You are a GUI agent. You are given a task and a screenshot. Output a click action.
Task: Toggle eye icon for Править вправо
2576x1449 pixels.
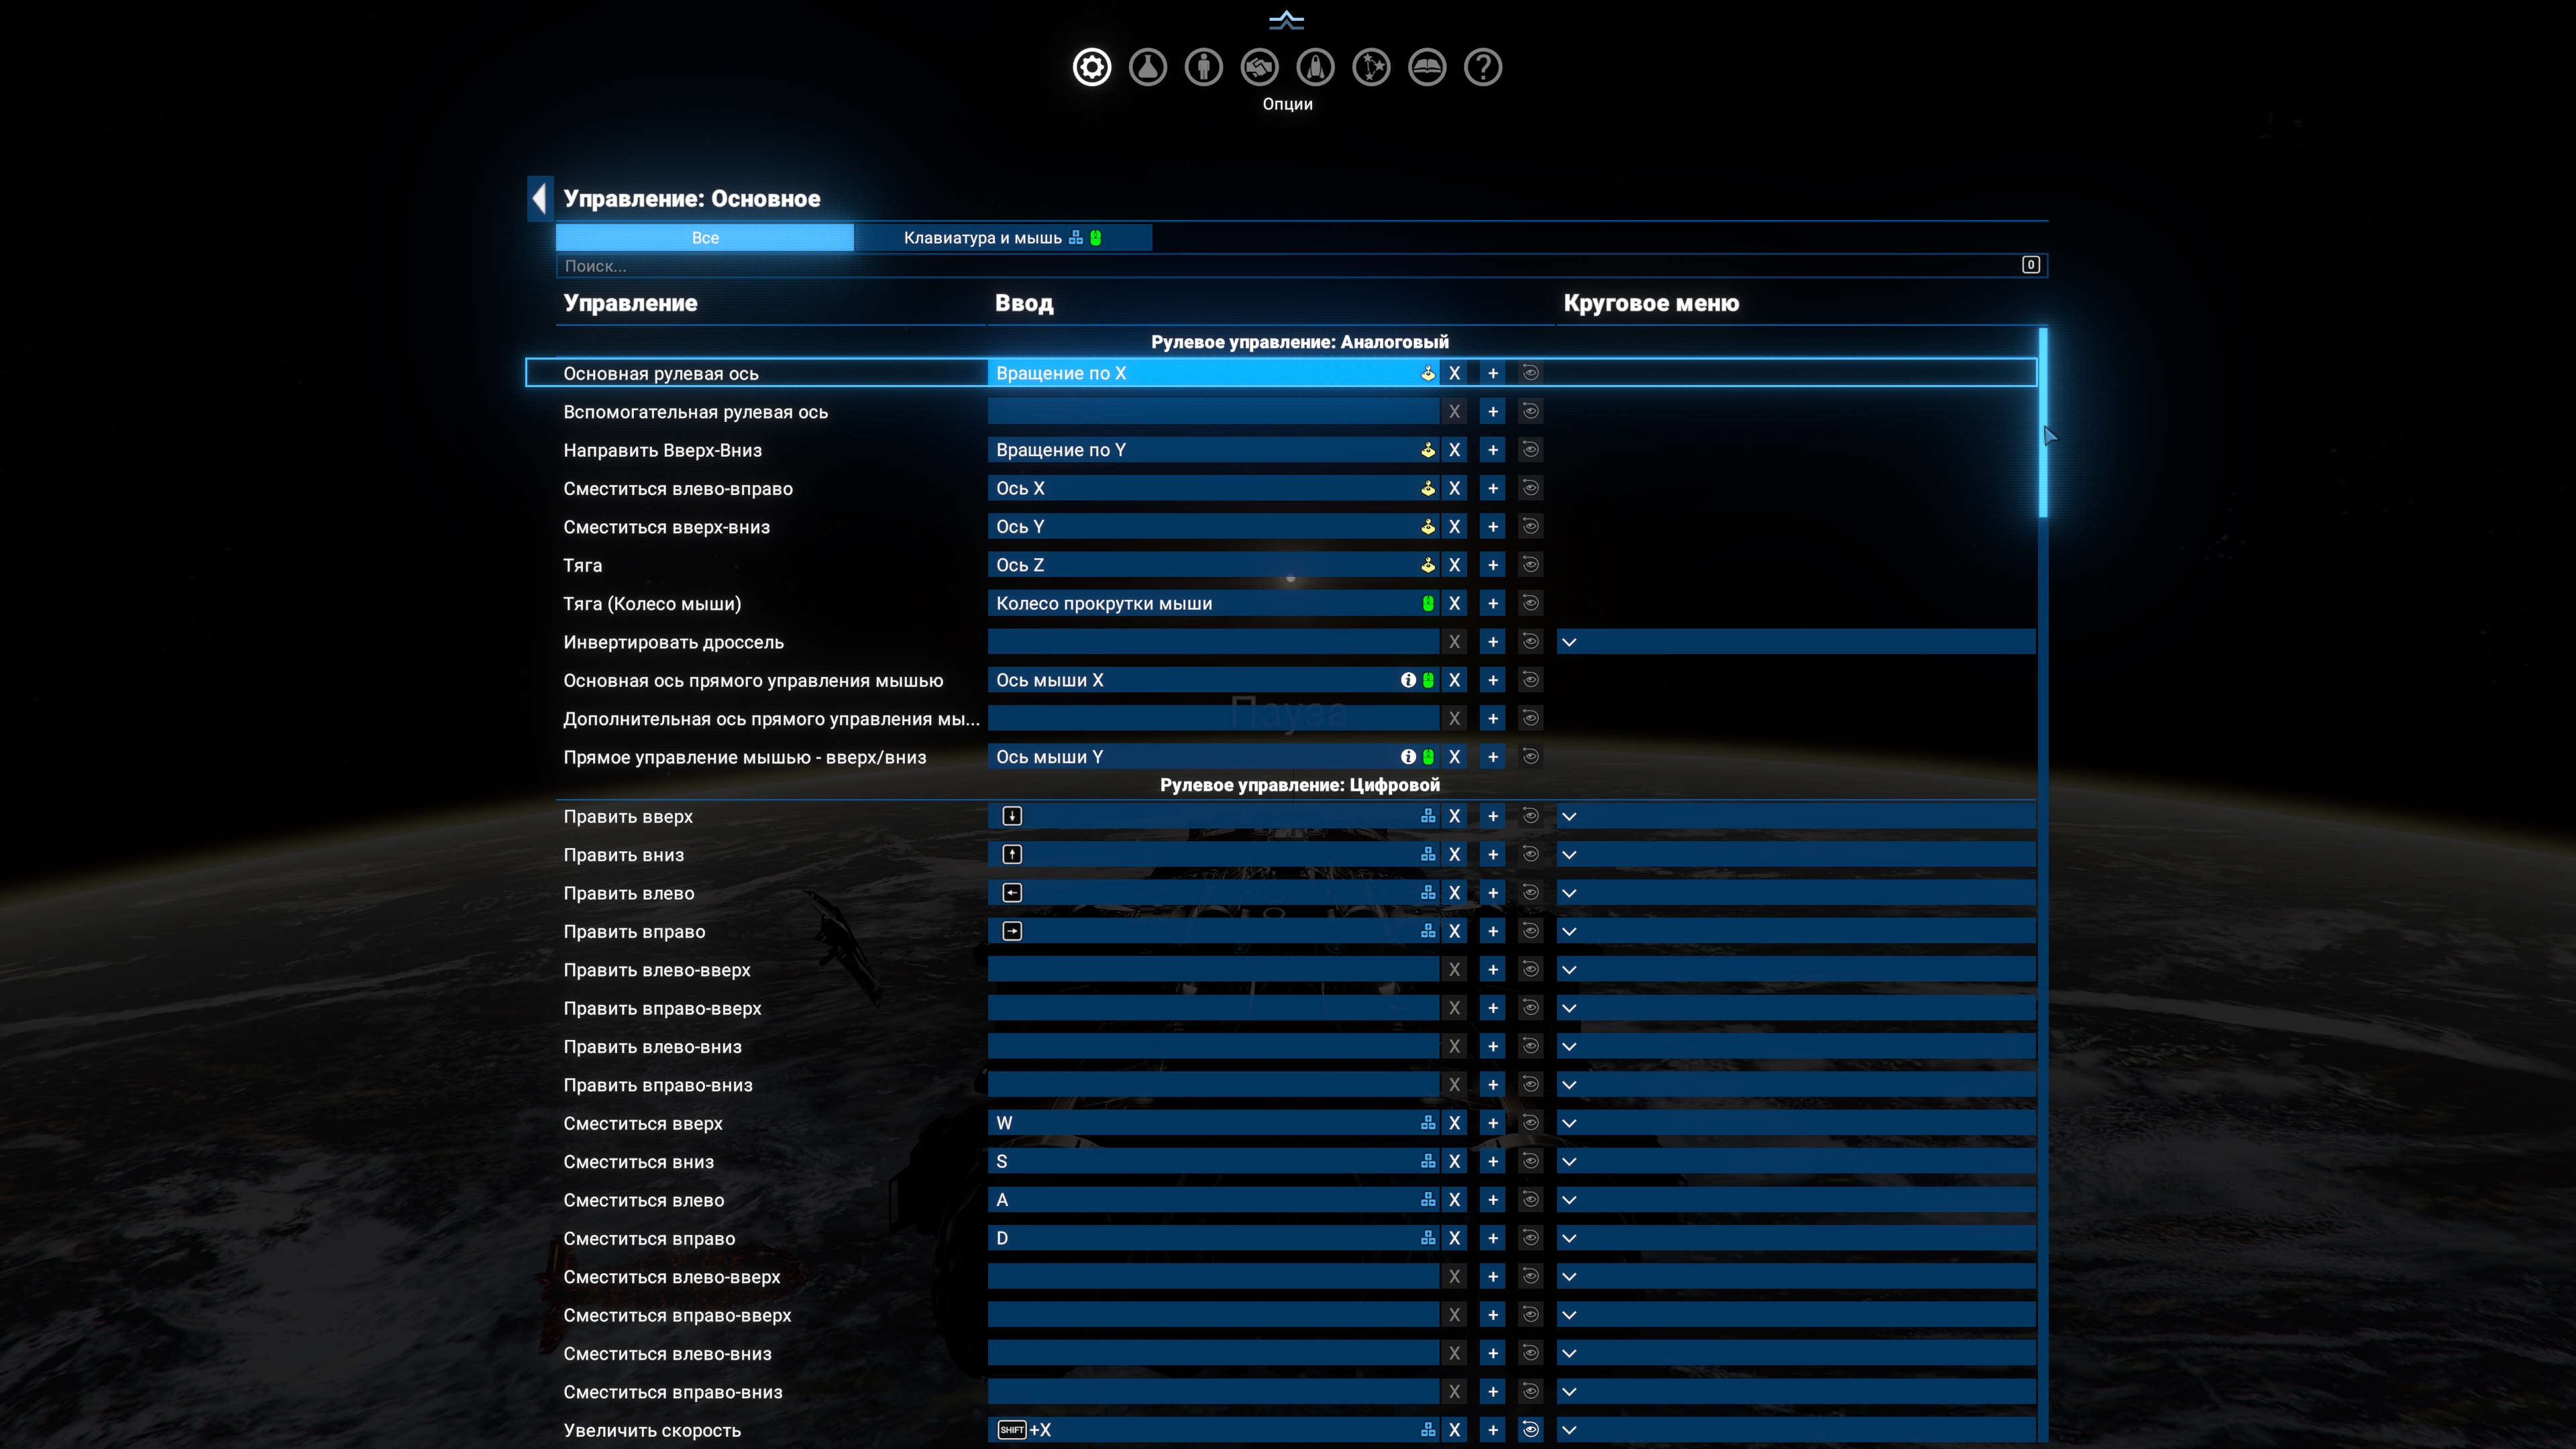point(1530,931)
